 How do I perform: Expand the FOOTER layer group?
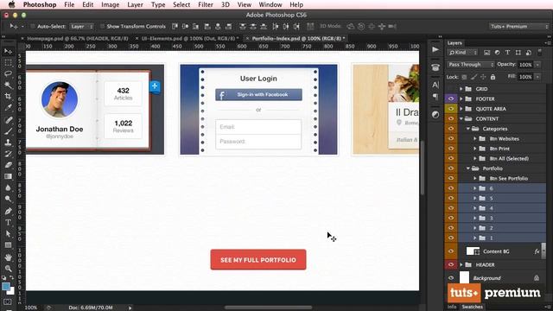click(461, 99)
